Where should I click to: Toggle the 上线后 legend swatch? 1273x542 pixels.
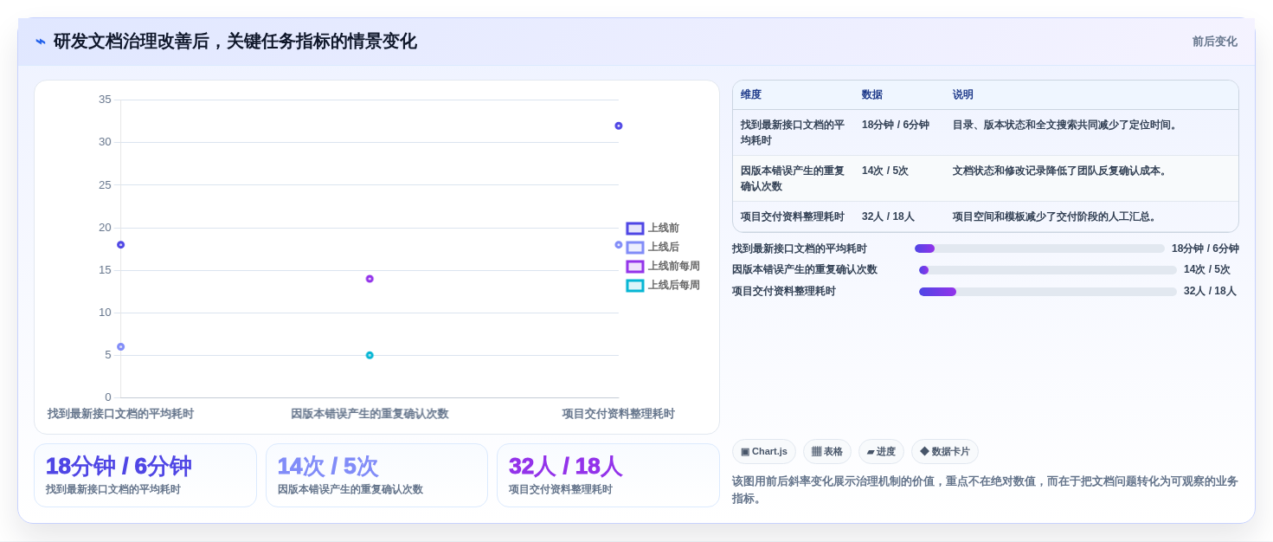click(x=635, y=248)
